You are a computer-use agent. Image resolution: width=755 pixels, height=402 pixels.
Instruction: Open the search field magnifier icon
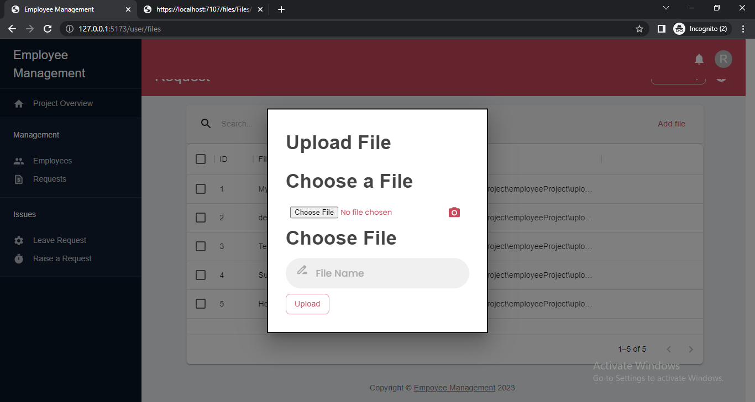click(x=206, y=124)
